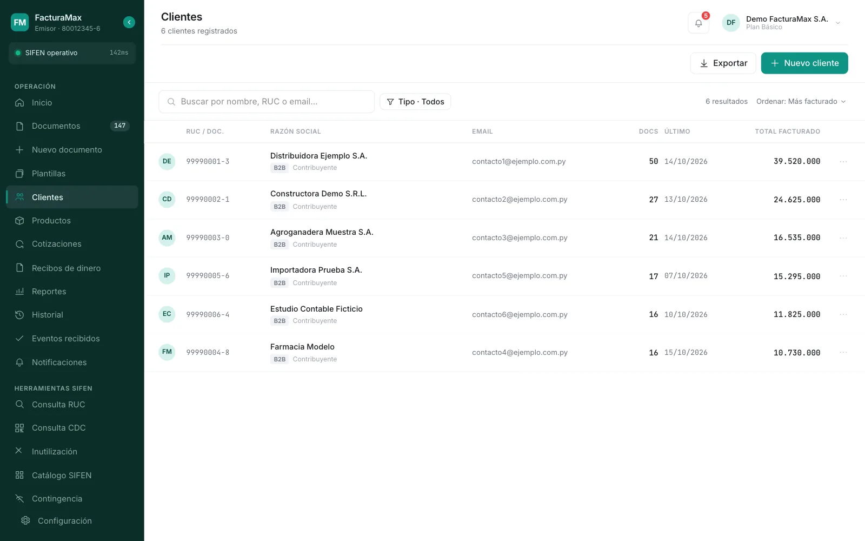Click the Nuevo documento plus icon

pyautogui.click(x=19, y=150)
